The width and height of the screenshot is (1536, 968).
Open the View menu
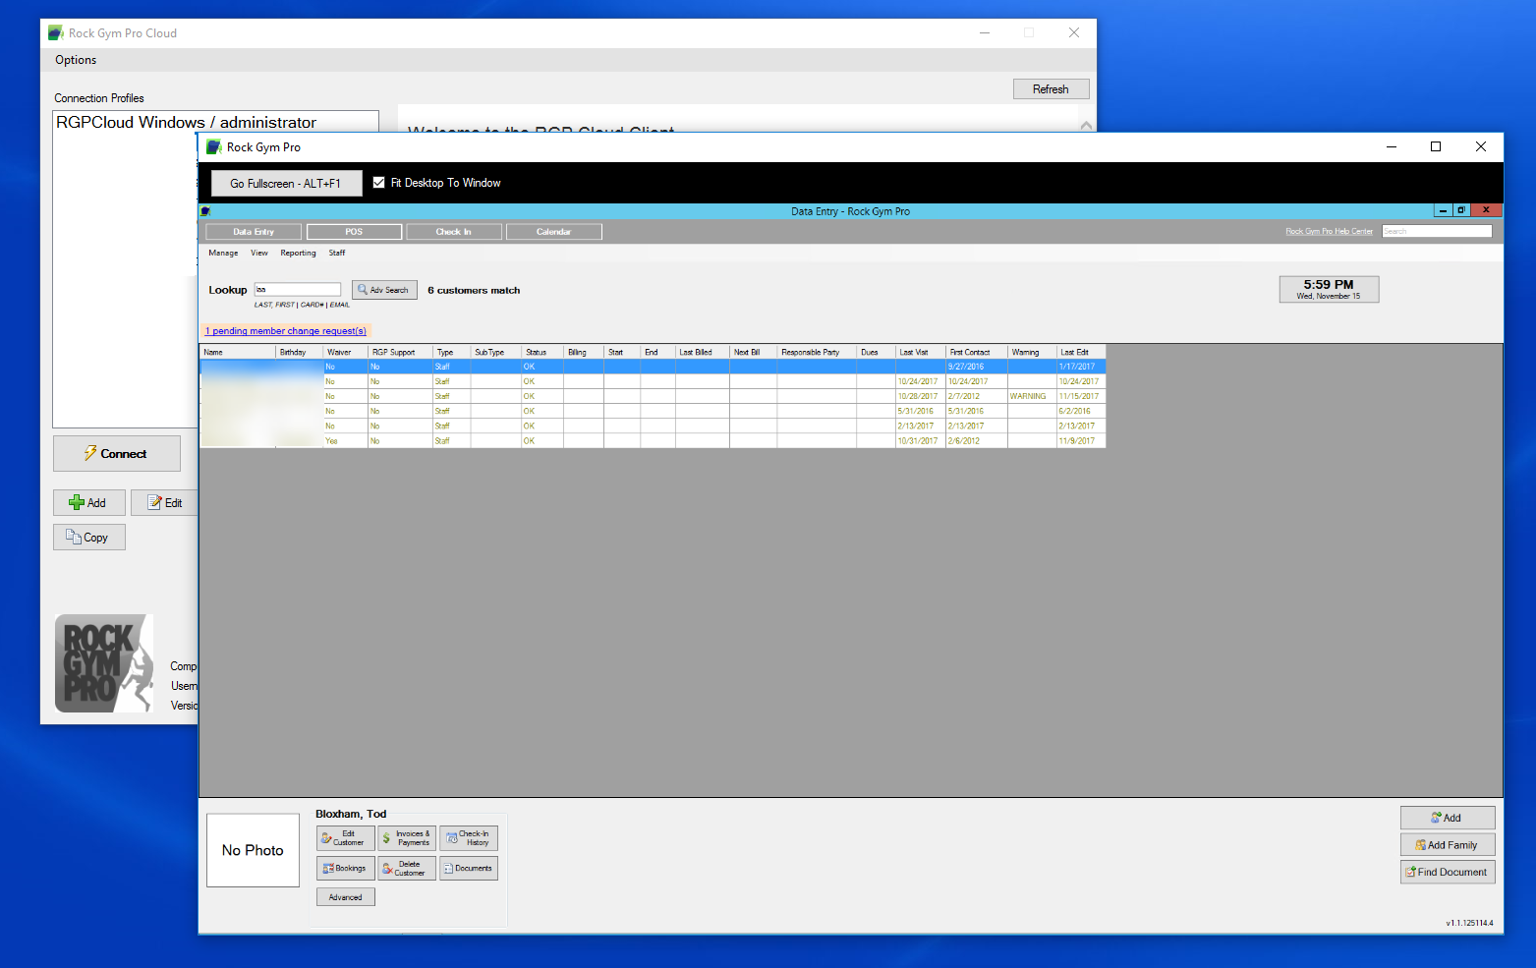click(259, 254)
